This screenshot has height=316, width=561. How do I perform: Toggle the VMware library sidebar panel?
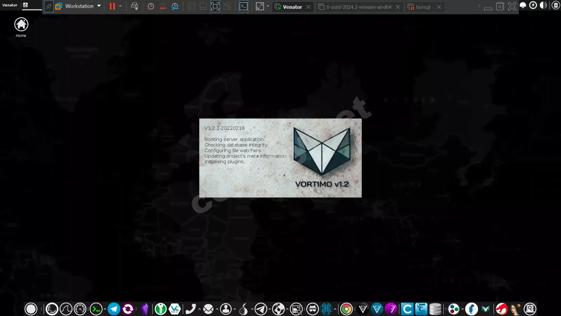191,6
